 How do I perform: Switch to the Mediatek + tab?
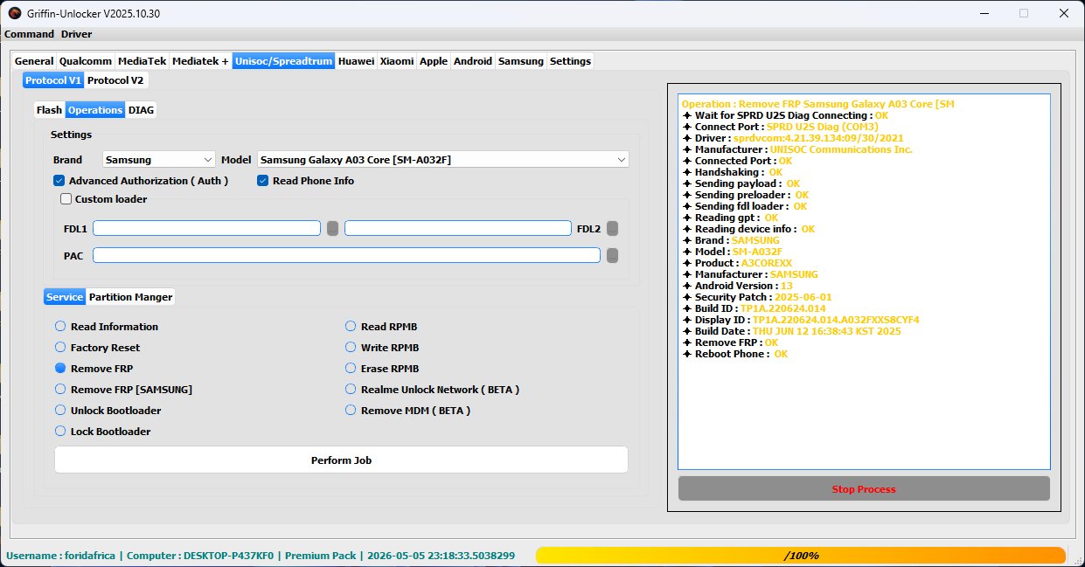pyautogui.click(x=200, y=61)
